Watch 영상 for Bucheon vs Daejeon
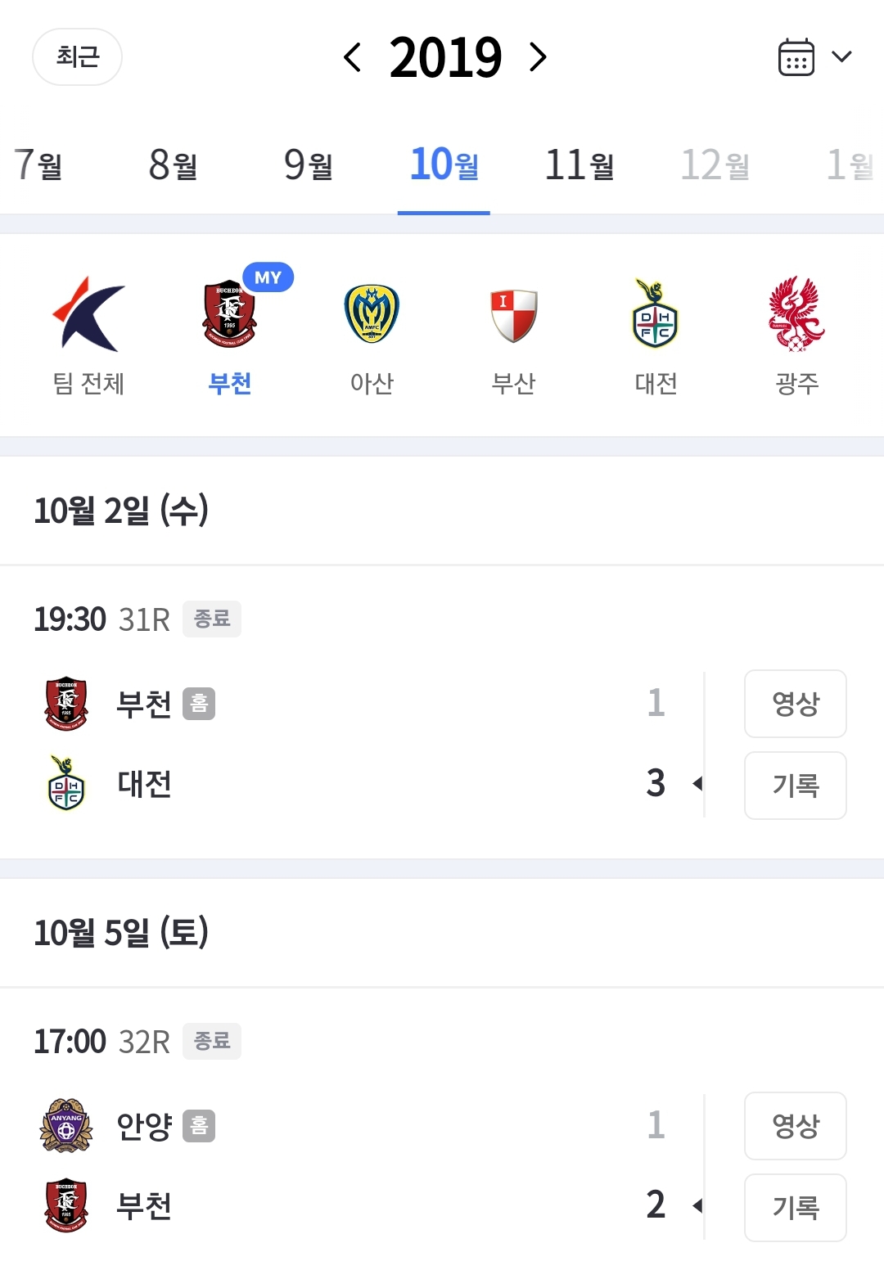 795,704
